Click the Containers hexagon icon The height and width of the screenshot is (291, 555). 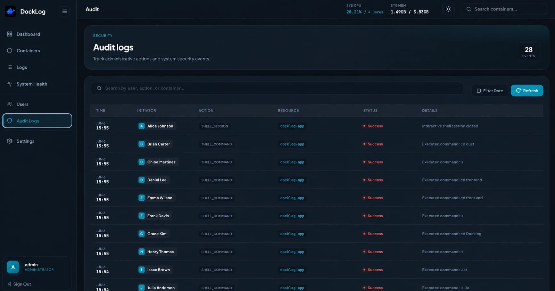point(10,51)
